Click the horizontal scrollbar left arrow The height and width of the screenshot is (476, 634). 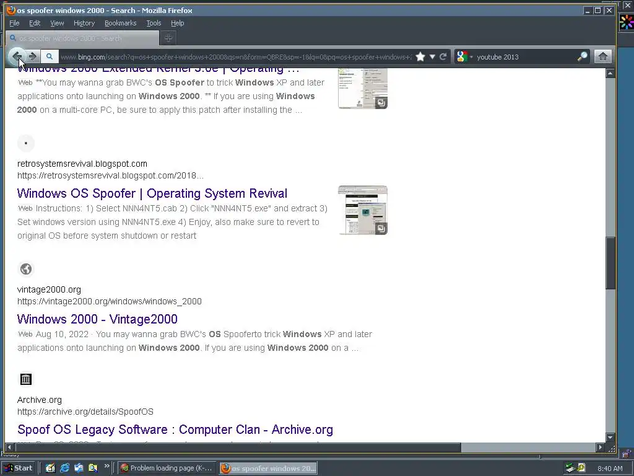[x=9, y=447]
